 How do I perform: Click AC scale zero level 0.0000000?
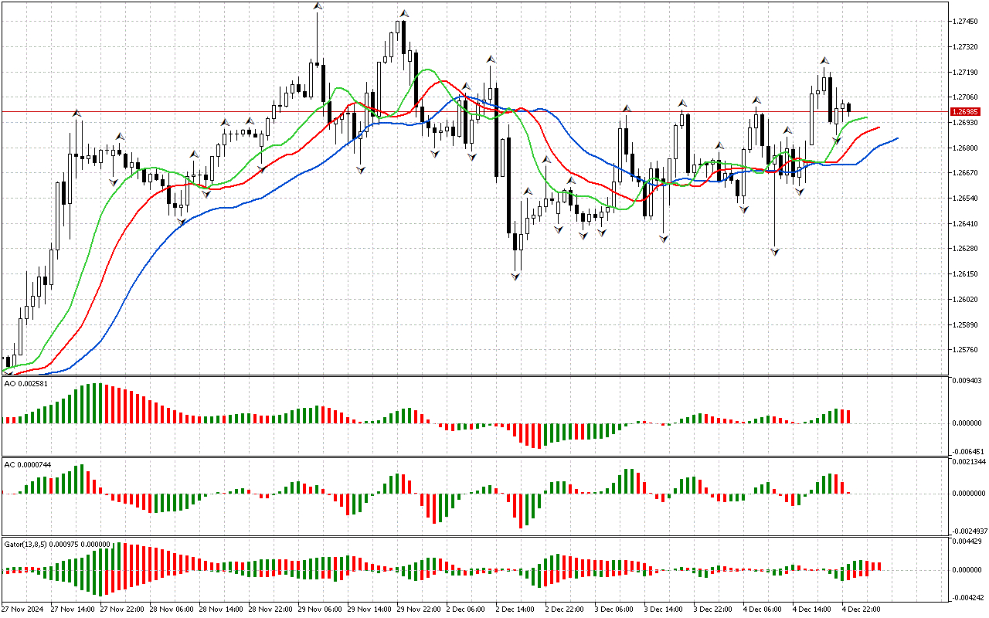coord(970,493)
